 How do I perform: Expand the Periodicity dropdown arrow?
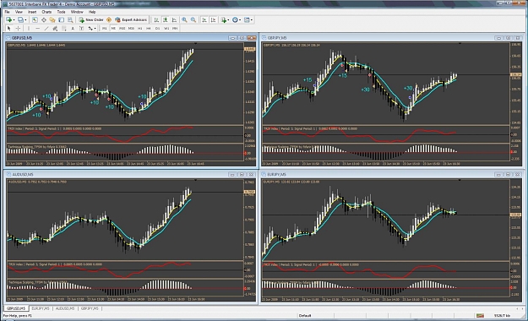pos(240,20)
